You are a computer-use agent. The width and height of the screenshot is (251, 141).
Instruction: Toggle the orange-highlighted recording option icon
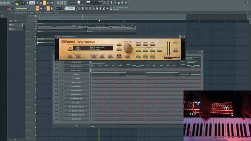click(44, 3)
